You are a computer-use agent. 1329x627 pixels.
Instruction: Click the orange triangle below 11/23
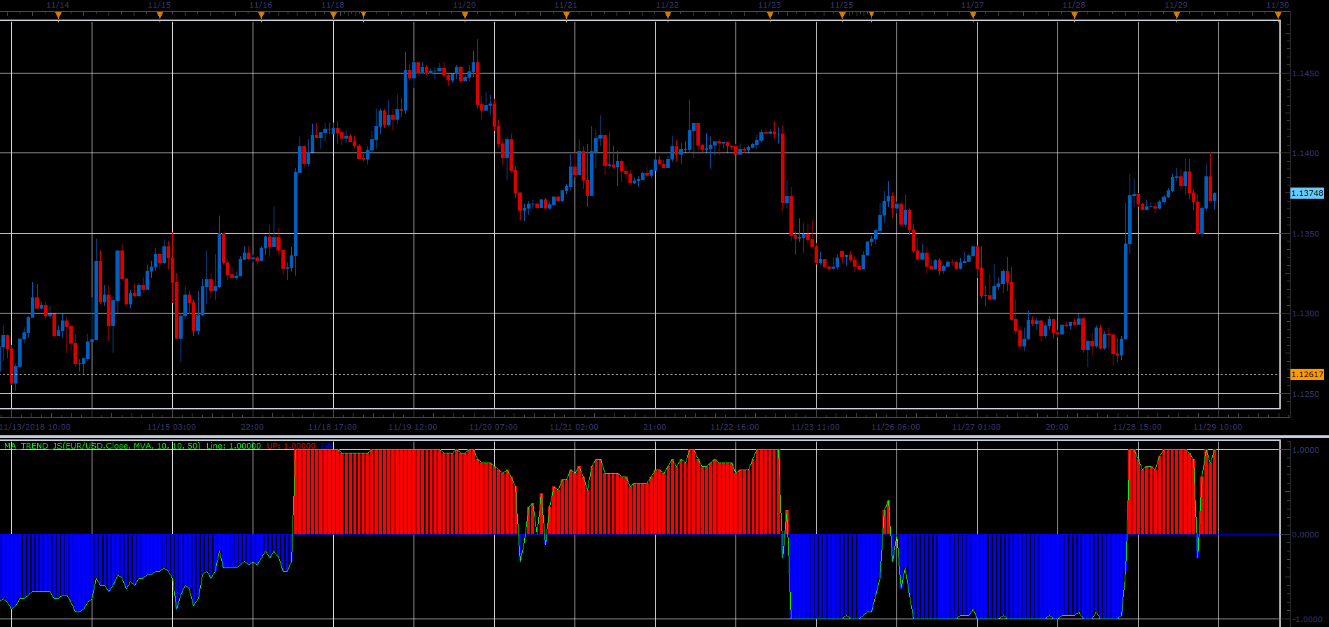[x=770, y=15]
